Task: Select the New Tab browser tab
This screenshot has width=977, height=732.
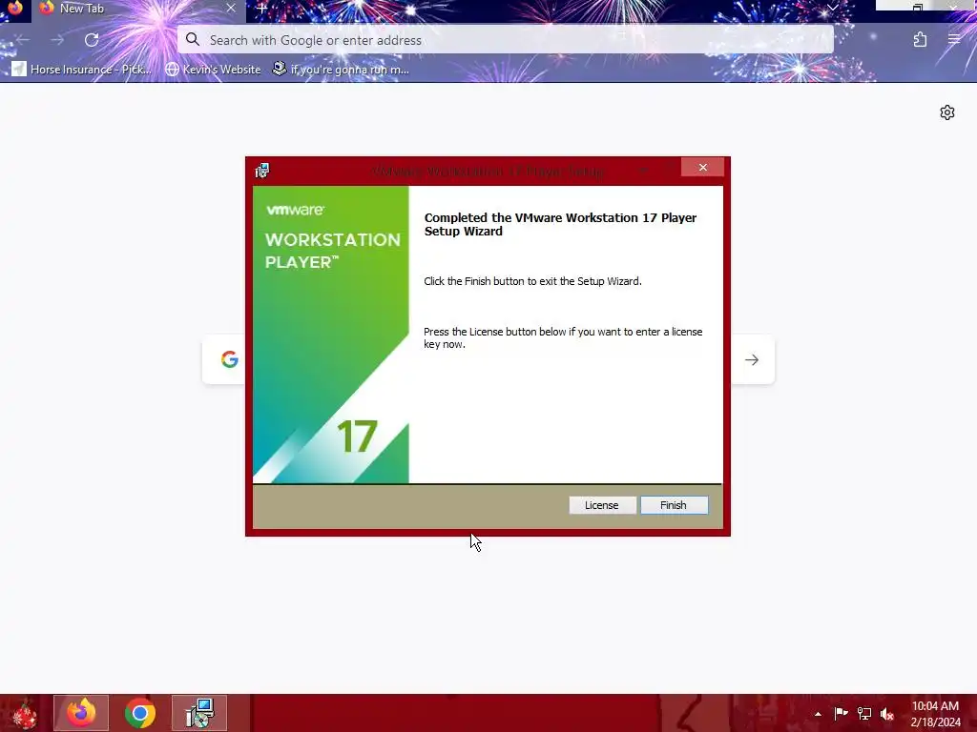Action: tap(138, 9)
